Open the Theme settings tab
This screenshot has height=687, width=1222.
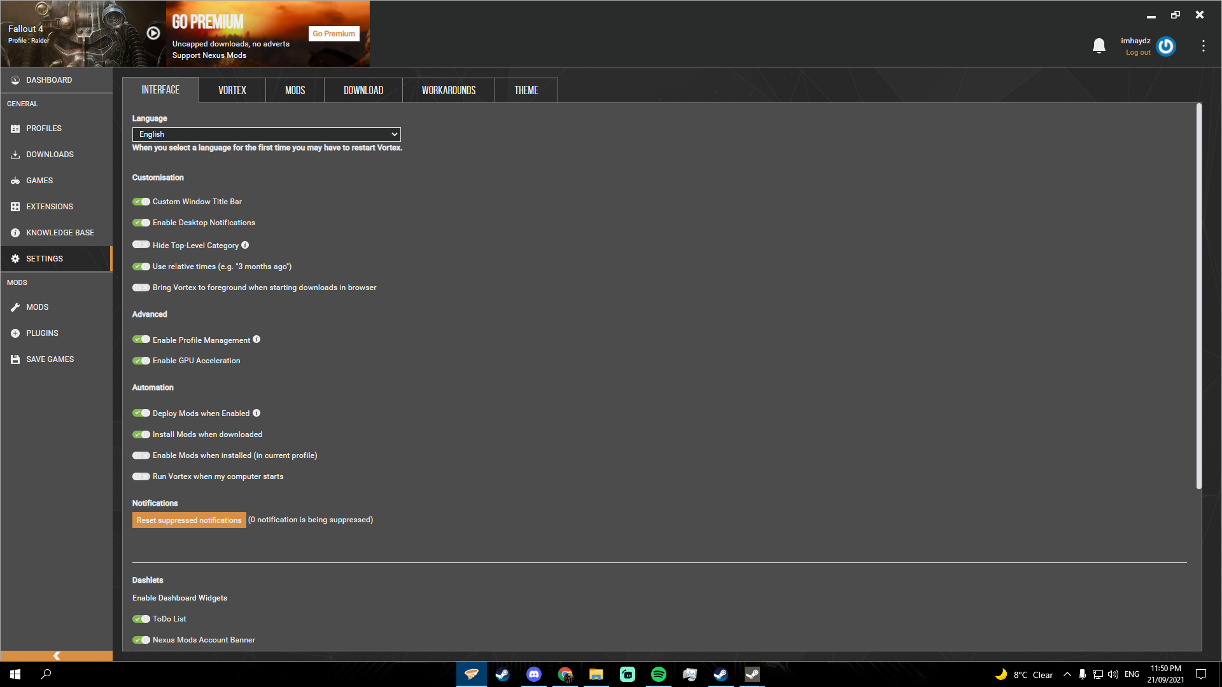point(526,90)
